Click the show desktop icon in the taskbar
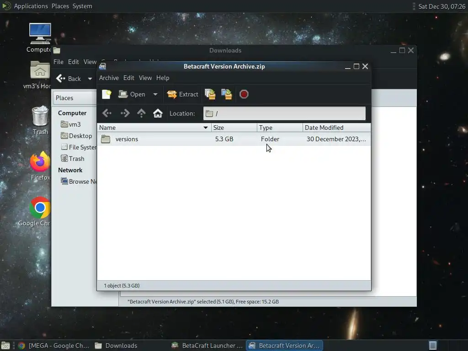This screenshot has height=351, width=468. click(5, 346)
